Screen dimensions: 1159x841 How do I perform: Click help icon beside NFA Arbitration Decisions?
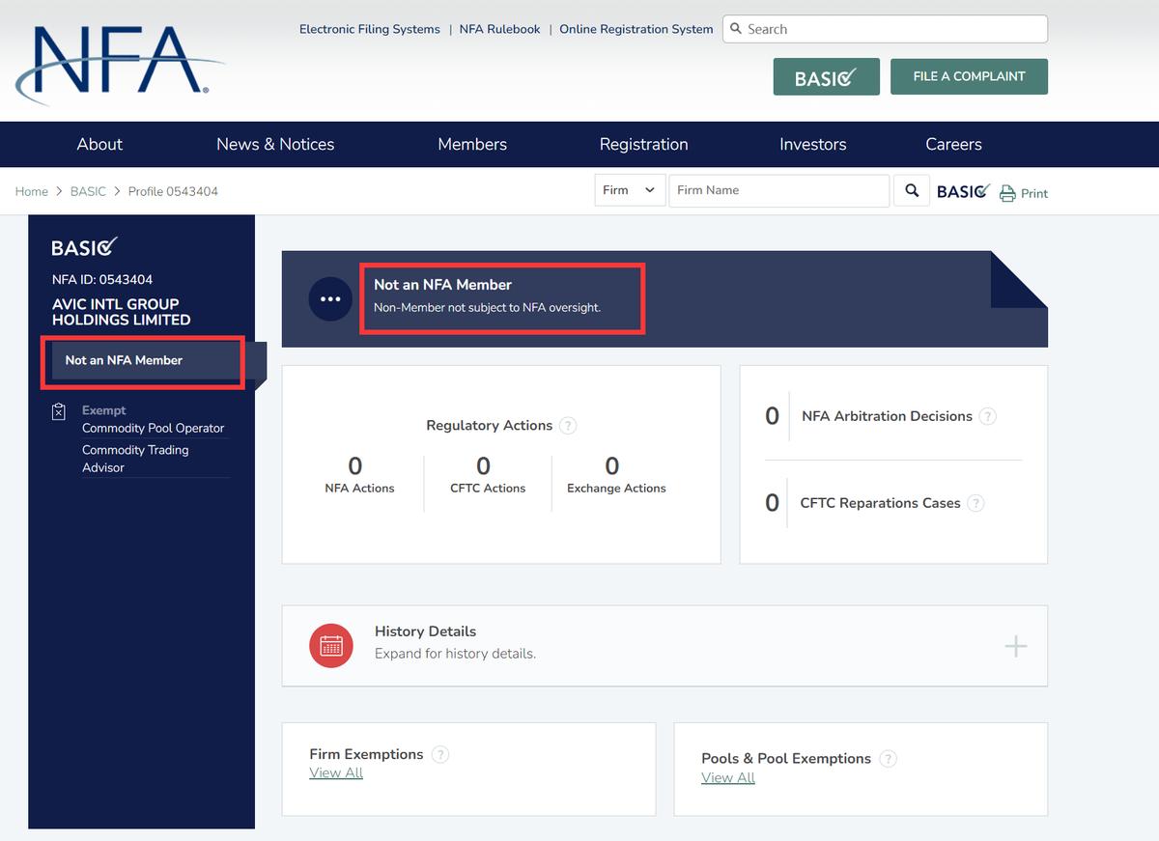(x=987, y=416)
